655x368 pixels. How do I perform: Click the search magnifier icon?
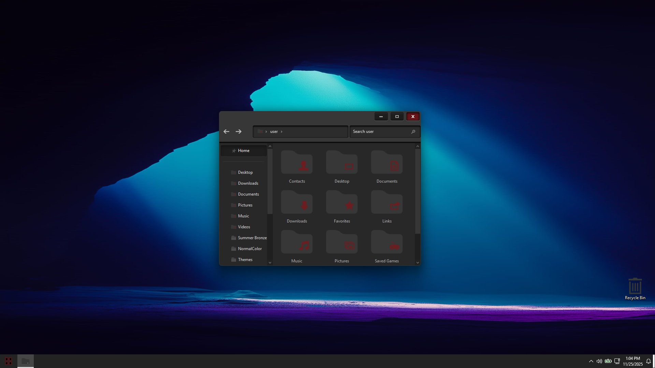pos(413,132)
